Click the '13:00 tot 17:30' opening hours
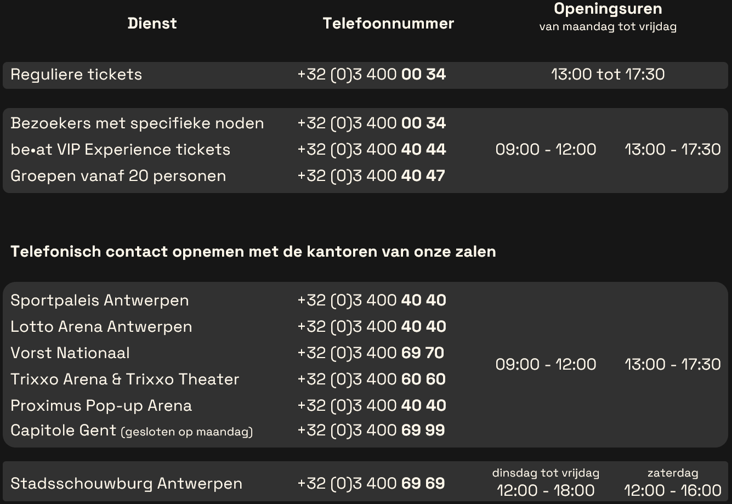 coord(608,75)
